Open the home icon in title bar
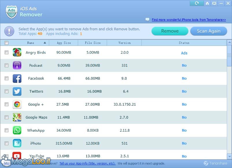This screenshot has width=232, height=168. [x=207, y=3]
